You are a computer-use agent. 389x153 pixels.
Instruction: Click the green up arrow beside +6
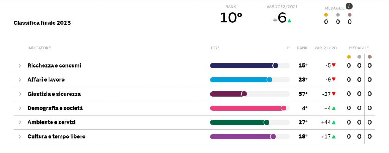(x=289, y=21)
